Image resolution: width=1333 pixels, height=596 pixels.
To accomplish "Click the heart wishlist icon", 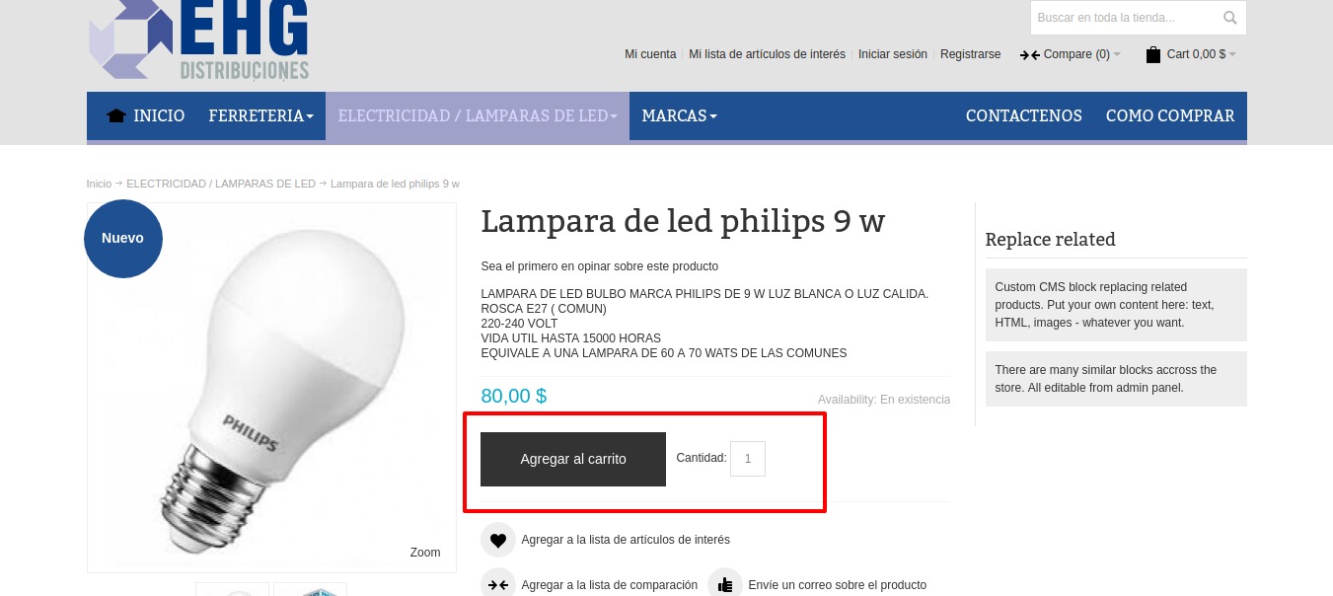I will 498,540.
